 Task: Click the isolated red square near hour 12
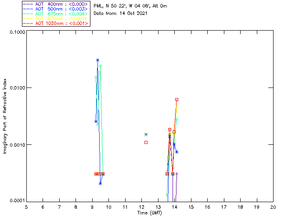coord(146,142)
